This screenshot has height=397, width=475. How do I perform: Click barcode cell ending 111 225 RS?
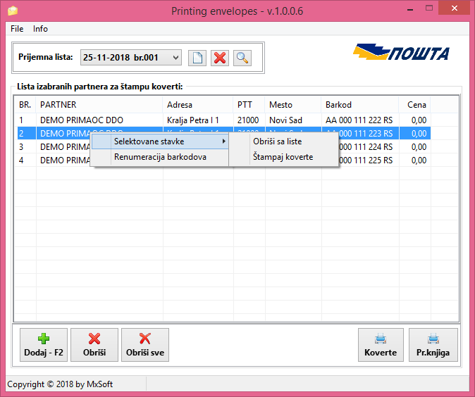click(366, 160)
